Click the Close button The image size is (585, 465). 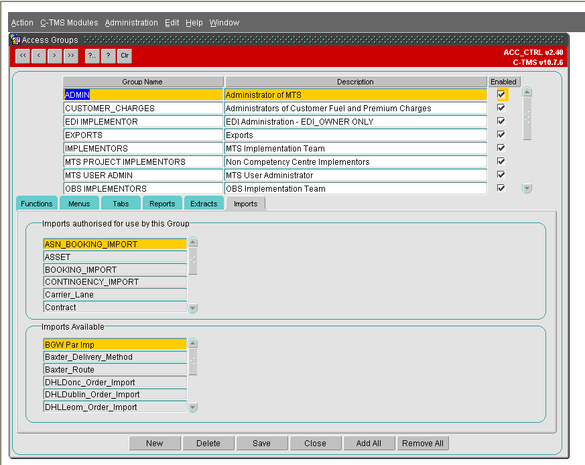click(x=315, y=444)
